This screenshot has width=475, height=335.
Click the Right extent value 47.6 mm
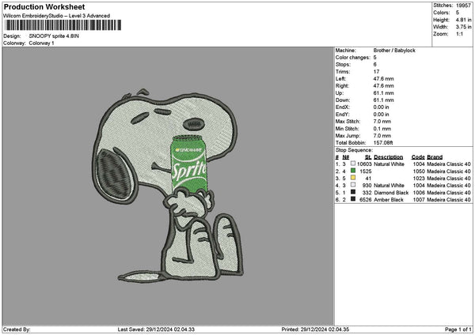point(383,86)
